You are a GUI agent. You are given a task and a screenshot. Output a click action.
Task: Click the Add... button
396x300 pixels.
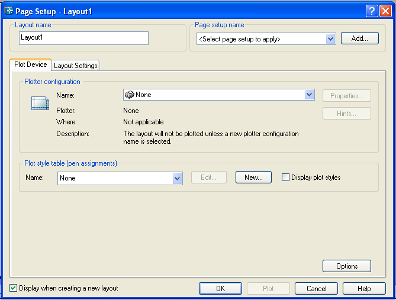[x=360, y=38]
